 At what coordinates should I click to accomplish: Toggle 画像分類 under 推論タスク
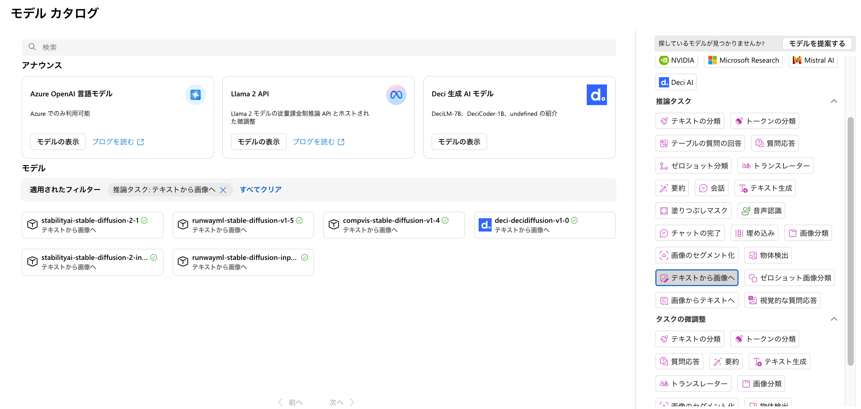point(808,233)
